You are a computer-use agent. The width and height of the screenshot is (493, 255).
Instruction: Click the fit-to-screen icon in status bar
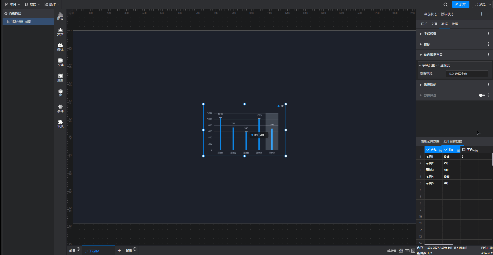pyautogui.click(x=401, y=251)
